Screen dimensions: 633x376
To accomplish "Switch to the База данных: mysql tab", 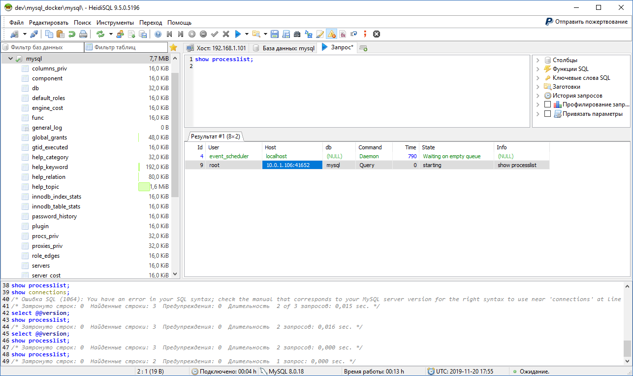I will click(x=284, y=48).
